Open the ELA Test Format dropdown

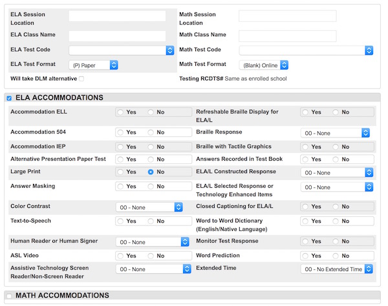point(93,65)
